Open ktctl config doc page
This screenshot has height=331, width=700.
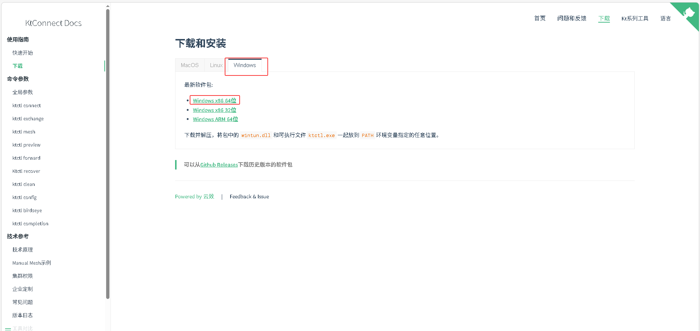tap(24, 197)
